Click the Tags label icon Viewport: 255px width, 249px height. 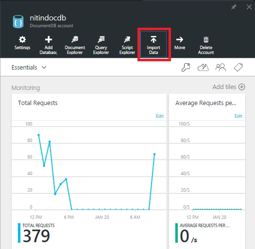[x=238, y=68]
